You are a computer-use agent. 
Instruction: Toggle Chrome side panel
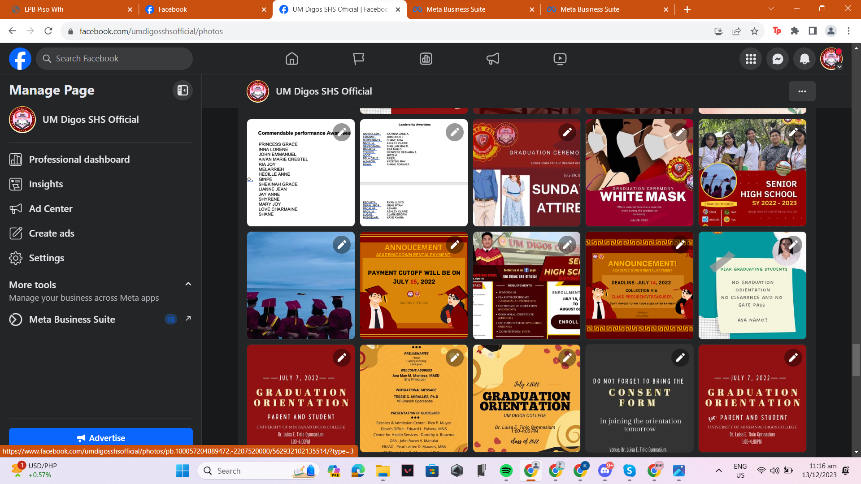813,31
